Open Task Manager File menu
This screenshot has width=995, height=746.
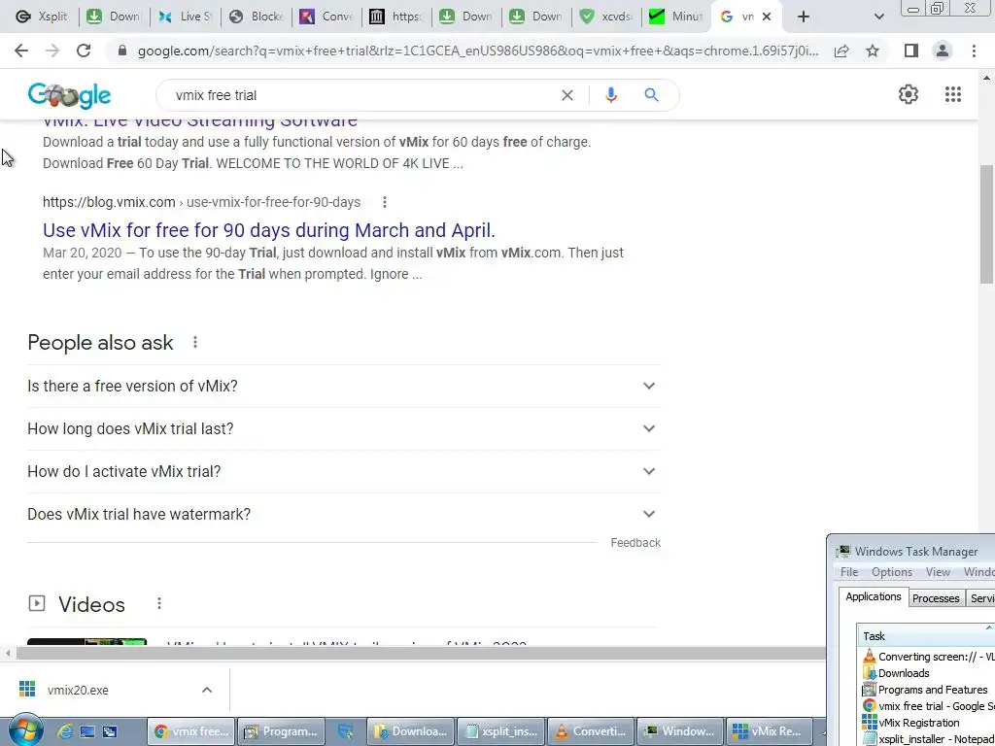[849, 572]
